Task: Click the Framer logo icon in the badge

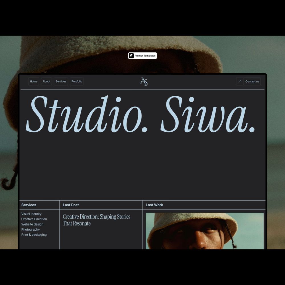Action: tap(131, 56)
